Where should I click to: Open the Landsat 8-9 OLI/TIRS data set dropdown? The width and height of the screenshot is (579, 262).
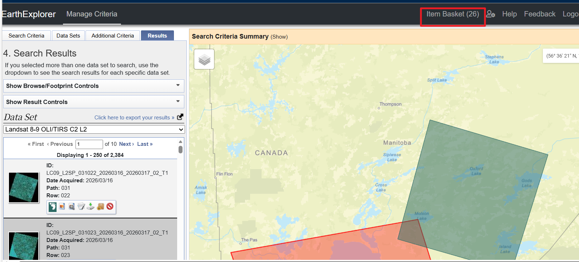94,129
